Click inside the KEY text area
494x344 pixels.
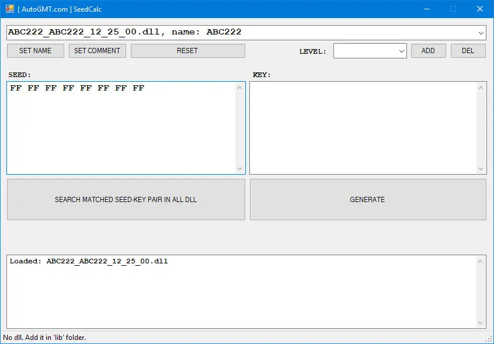[363, 127]
